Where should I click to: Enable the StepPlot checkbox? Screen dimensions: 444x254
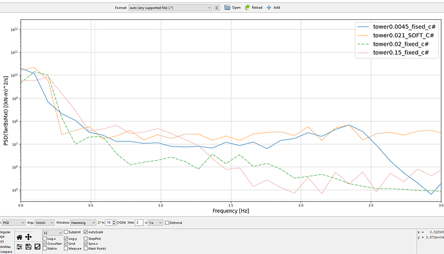86,239
